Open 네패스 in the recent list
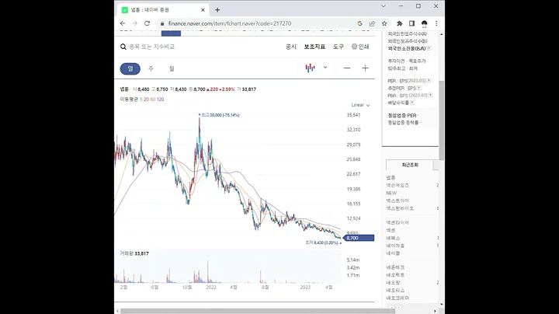559x314 pixels. (x=393, y=238)
